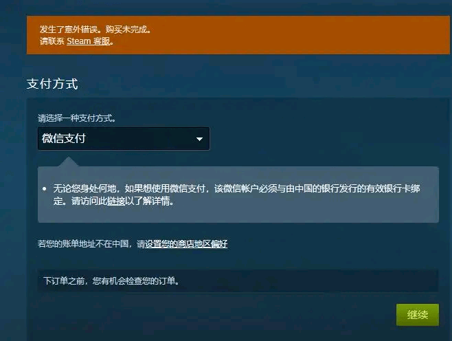452x341 pixels.
Task: Open the Steam 客服 support link
Action: (89, 41)
